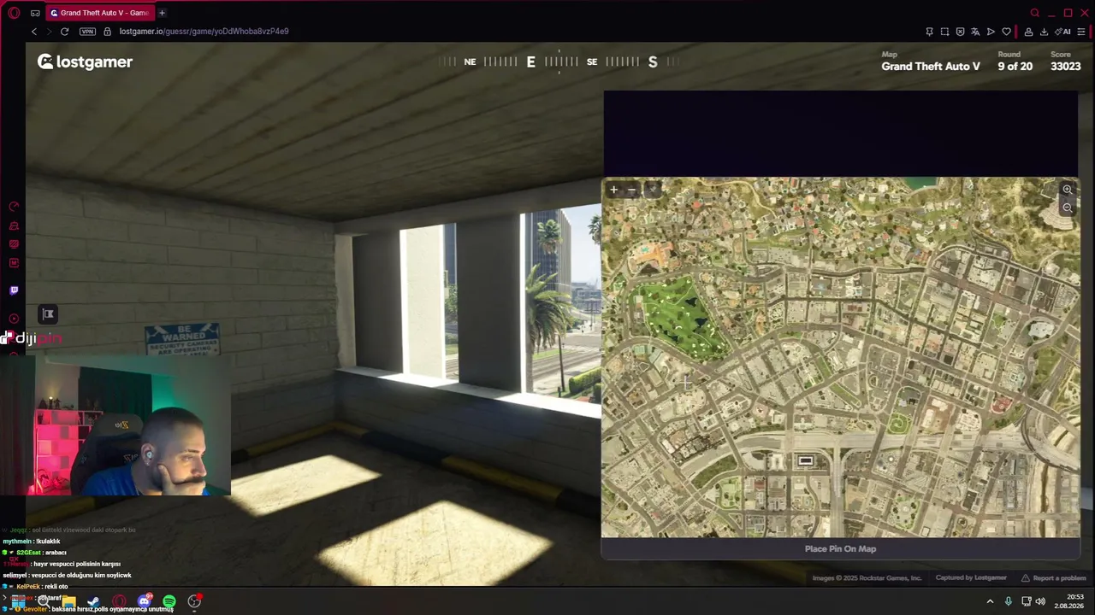
Task: Zoom out map with the minus button
Action: click(x=632, y=190)
